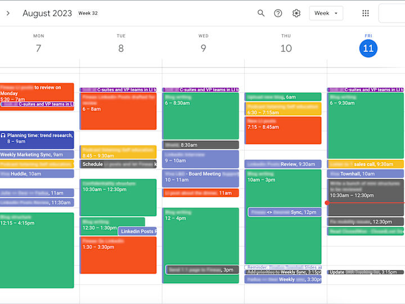The height and width of the screenshot is (304, 405).
Task: Open Tuesday 8 day view
Action: click(121, 48)
